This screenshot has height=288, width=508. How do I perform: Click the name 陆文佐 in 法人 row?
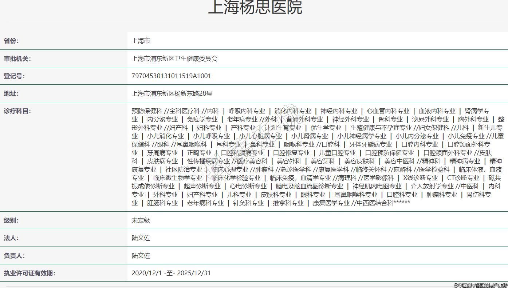click(x=141, y=238)
